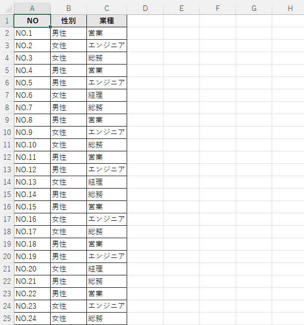The height and width of the screenshot is (325, 304).
Task: Click cell containing NO.8
Action: [32, 120]
